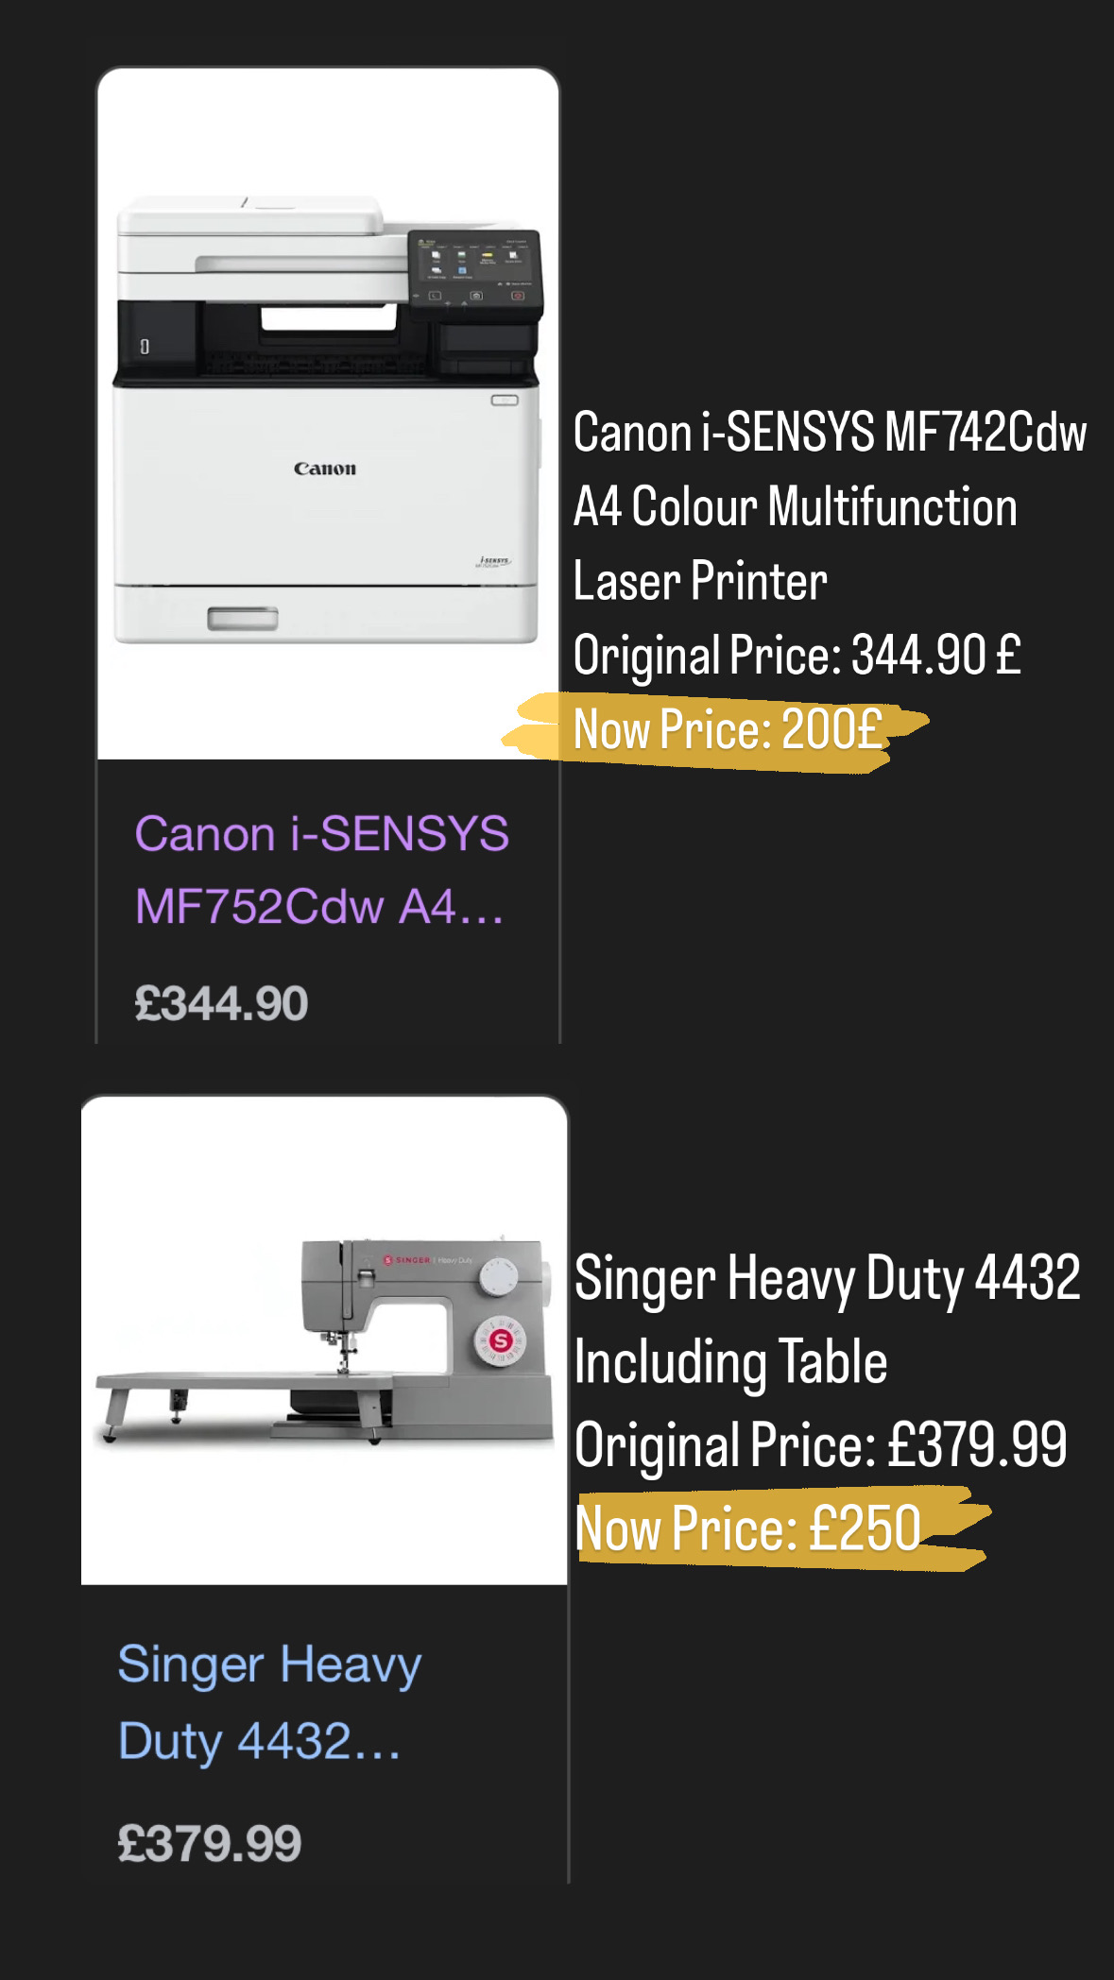Image resolution: width=1114 pixels, height=1980 pixels.
Task: Click the i-SENSYS badge on the printer
Action: pyautogui.click(x=494, y=561)
